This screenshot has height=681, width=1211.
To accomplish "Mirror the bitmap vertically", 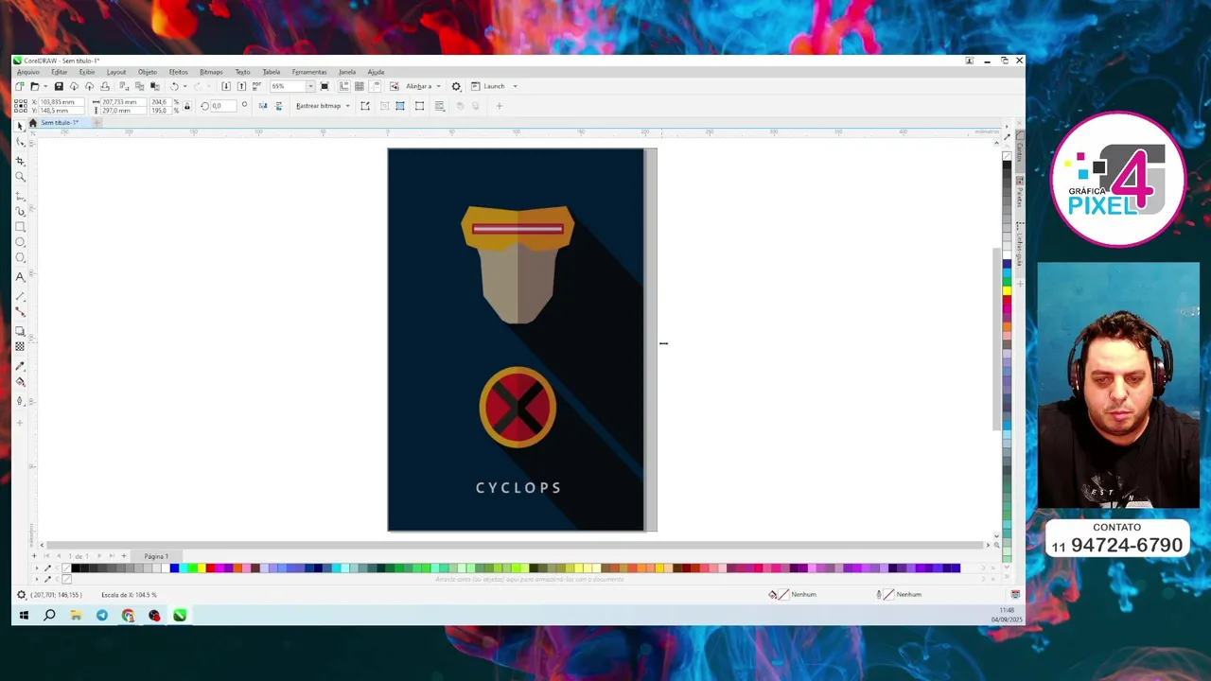I will point(278,106).
